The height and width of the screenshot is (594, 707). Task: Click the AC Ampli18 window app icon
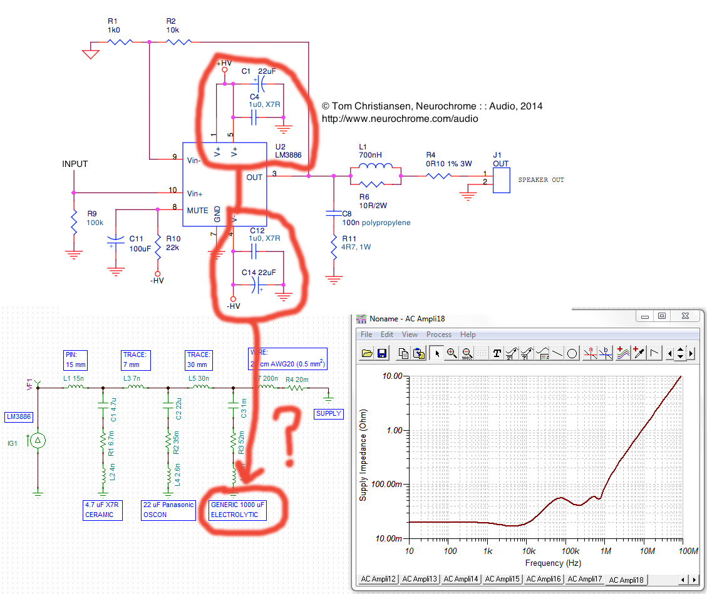[x=361, y=319]
